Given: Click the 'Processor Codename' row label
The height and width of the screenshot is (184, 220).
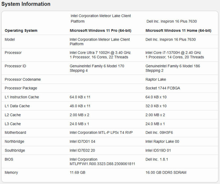Looking at the screenshot, I should 23,79.
